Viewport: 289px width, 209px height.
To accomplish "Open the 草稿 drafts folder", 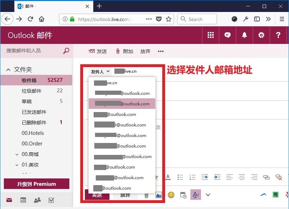I will click(36, 101).
